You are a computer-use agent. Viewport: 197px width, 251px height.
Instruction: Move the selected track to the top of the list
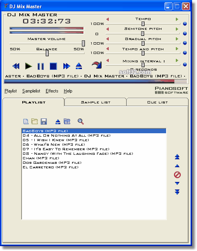[x=177, y=157]
